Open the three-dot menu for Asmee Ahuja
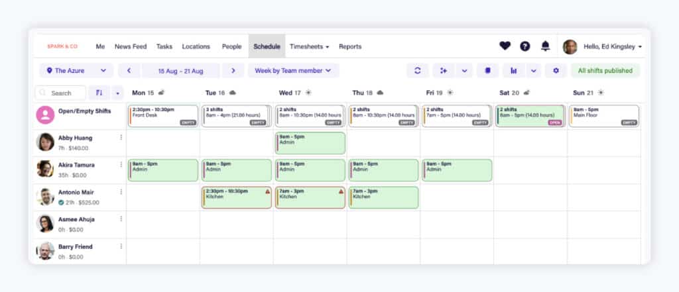Image resolution: width=679 pixels, height=292 pixels. pyautogui.click(x=121, y=219)
